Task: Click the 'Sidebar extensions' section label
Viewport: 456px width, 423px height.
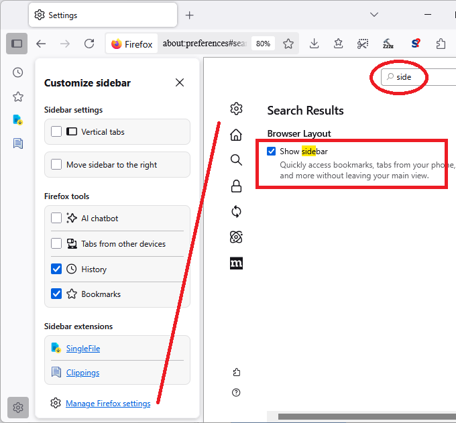Action: [x=78, y=326]
